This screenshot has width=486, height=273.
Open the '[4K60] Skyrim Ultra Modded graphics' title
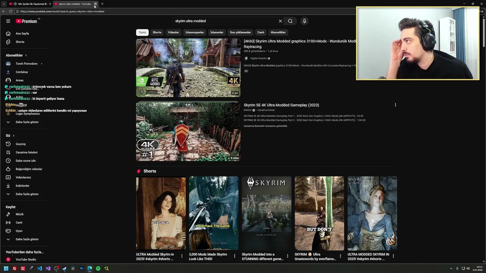300,44
